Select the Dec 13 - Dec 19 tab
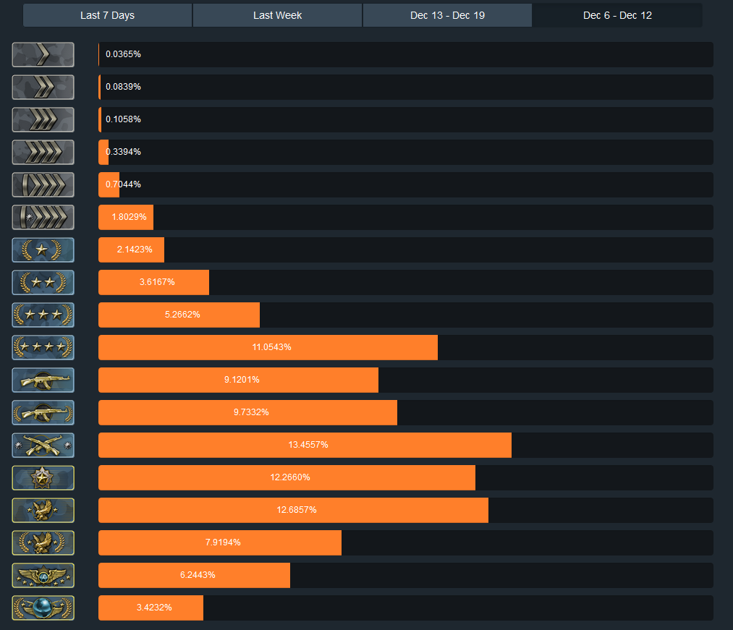Viewport: 733px width, 630px height. (447, 15)
